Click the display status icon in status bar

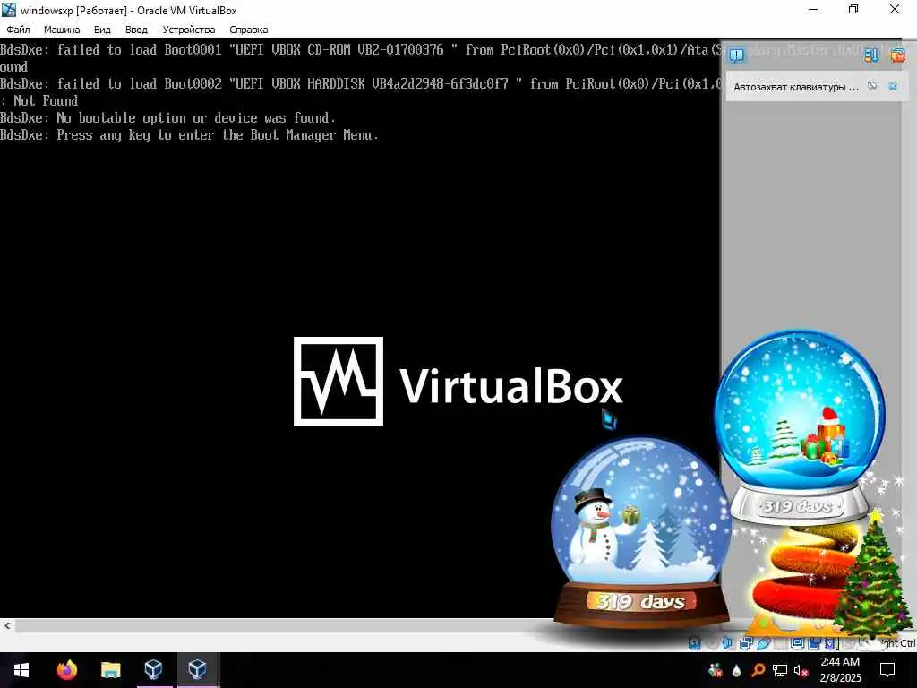click(x=797, y=643)
